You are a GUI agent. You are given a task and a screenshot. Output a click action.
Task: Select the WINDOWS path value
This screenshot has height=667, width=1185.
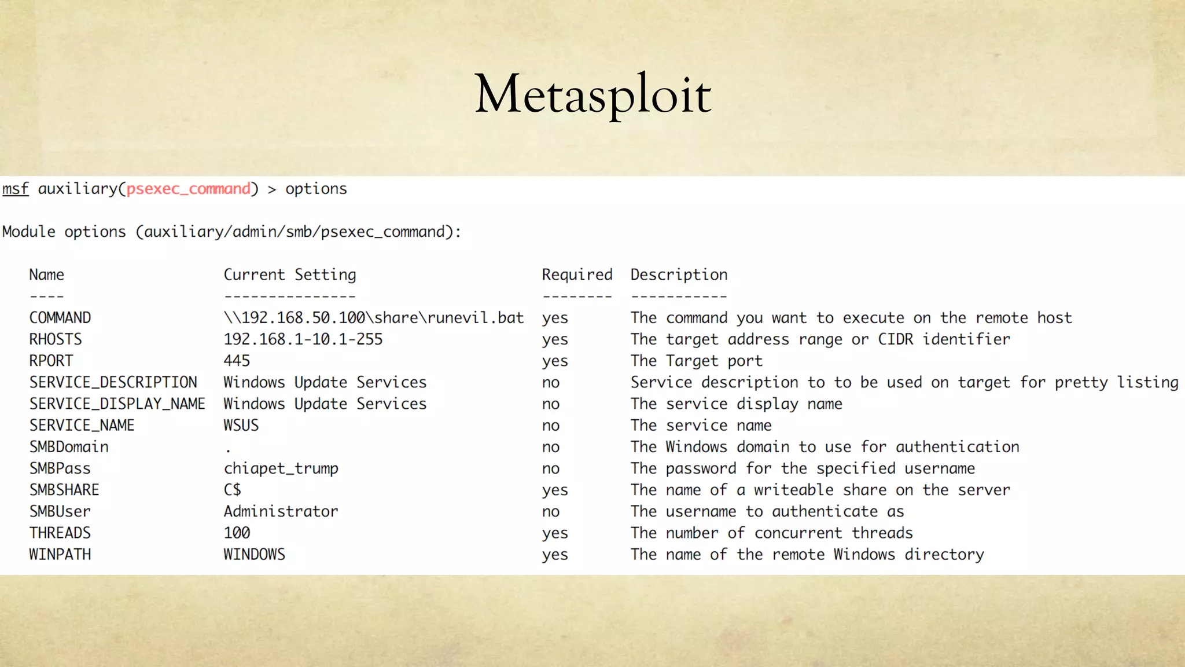pos(255,555)
